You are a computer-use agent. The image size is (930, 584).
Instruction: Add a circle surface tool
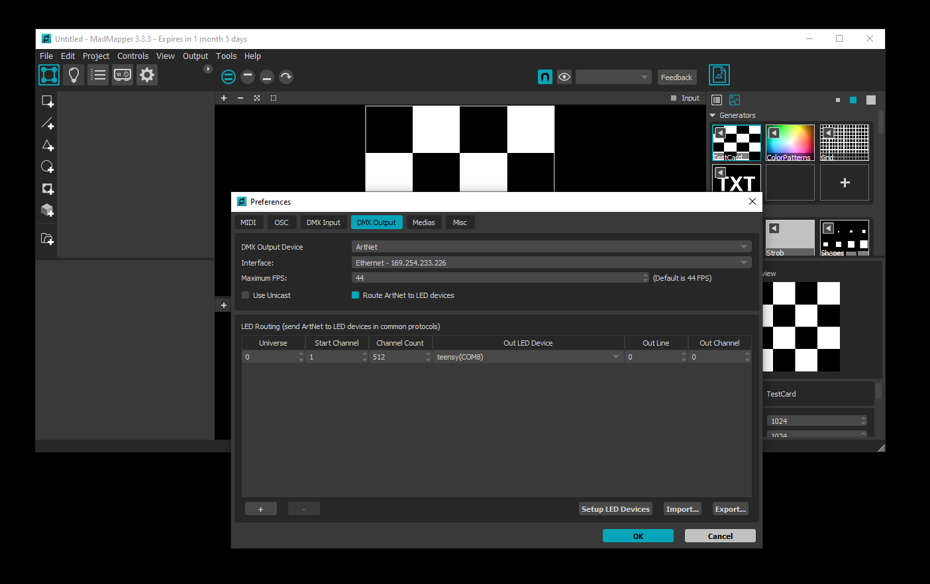click(x=48, y=167)
